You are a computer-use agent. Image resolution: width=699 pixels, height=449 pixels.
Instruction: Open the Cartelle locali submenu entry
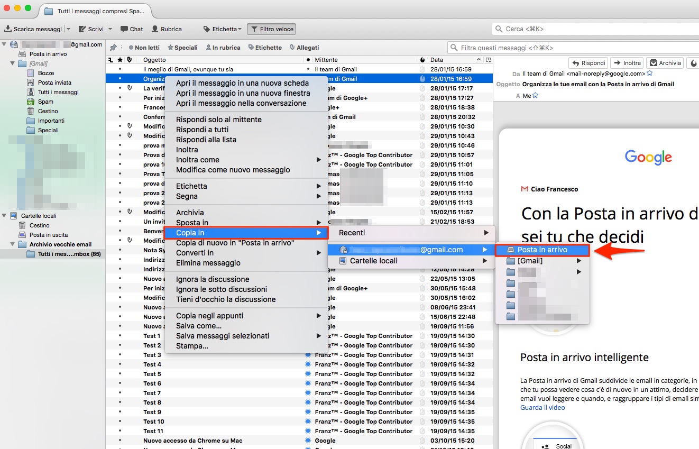pyautogui.click(x=412, y=261)
